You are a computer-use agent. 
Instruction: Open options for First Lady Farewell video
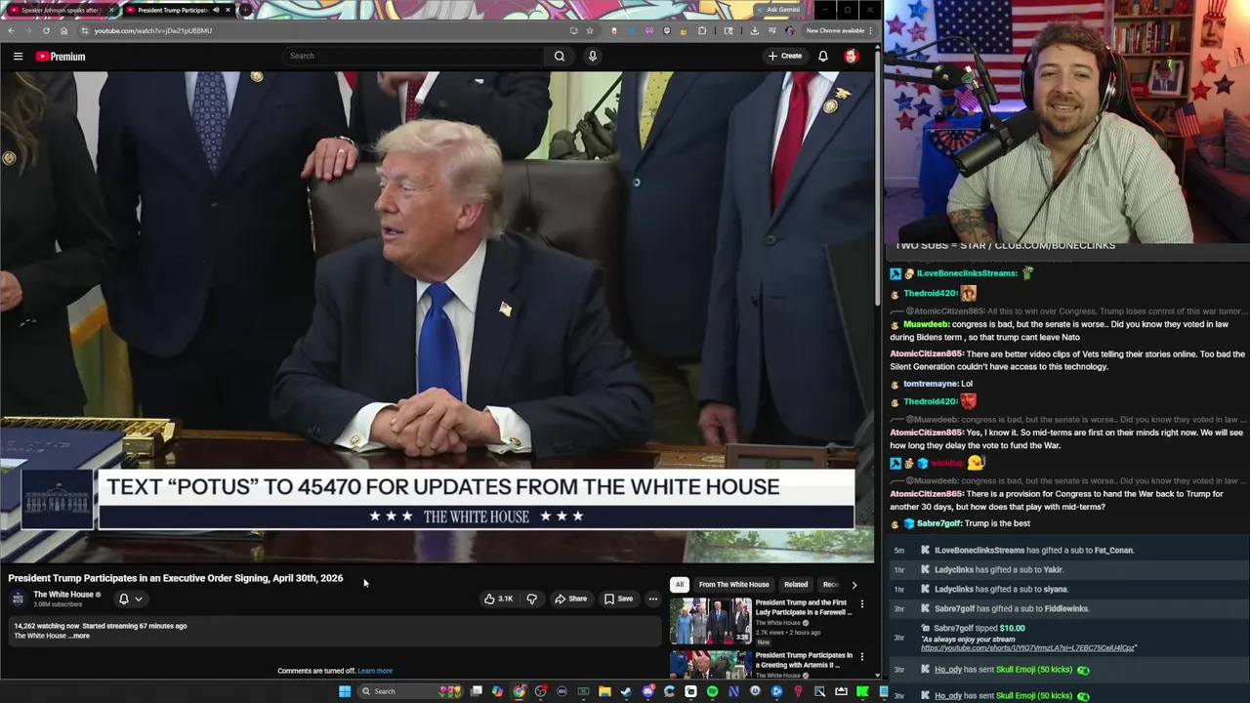tap(862, 604)
